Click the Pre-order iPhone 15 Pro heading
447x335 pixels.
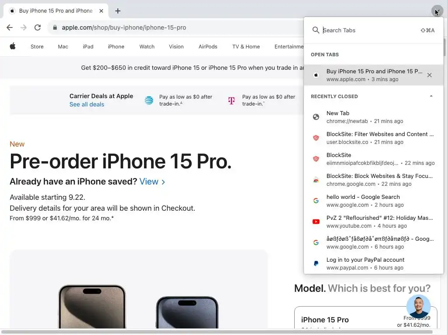(x=120, y=161)
